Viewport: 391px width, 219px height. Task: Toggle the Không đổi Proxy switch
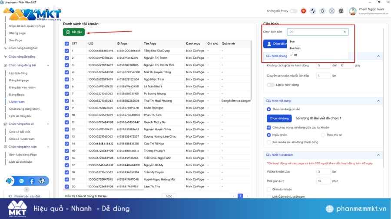tap(294, 11)
